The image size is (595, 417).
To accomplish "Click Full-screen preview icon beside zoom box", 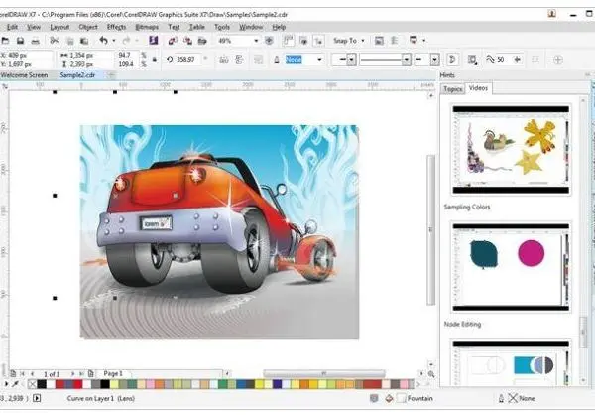I will click(269, 41).
